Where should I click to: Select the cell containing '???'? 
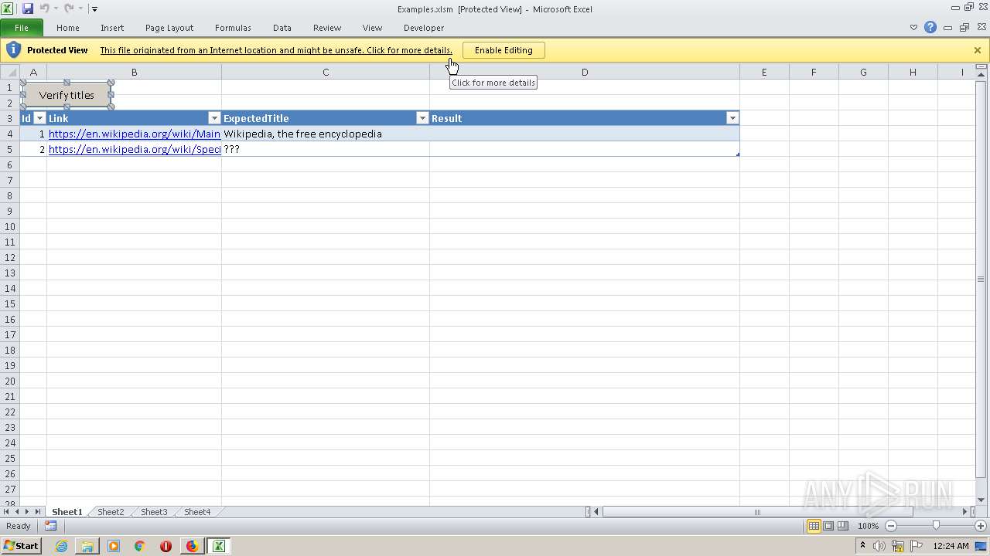326,149
